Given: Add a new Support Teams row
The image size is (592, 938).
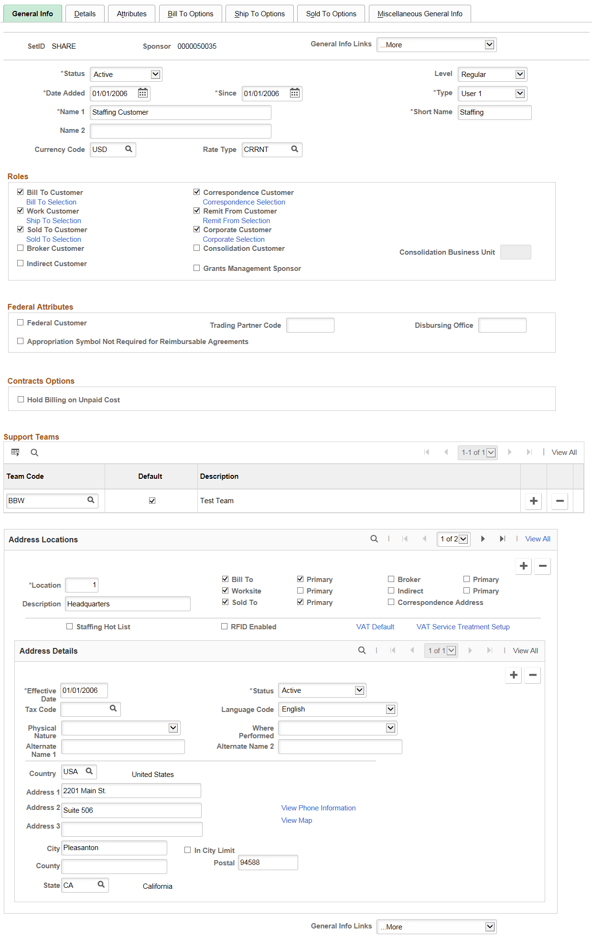Looking at the screenshot, I should [x=534, y=501].
